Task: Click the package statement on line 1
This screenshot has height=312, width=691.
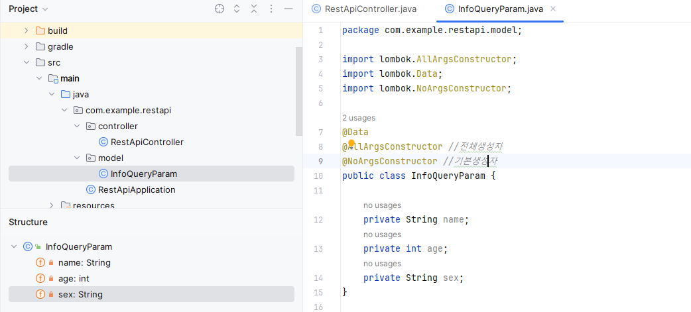Action: [x=432, y=30]
